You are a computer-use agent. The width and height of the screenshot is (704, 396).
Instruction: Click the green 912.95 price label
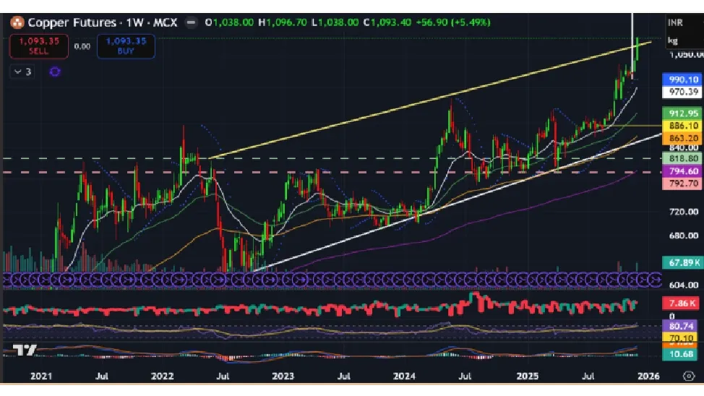tap(682, 113)
